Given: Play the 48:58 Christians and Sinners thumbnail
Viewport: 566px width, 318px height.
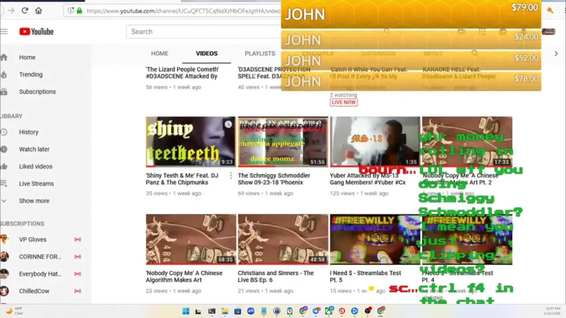Looking at the screenshot, I should (283, 239).
